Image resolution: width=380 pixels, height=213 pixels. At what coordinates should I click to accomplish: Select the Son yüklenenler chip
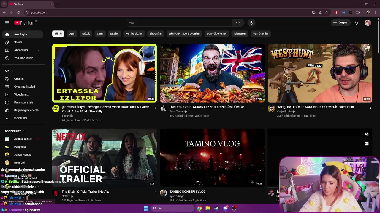217,33
